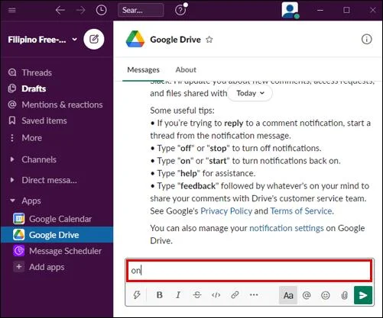
Task: Open Mentions & reactions
Action: click(57, 104)
